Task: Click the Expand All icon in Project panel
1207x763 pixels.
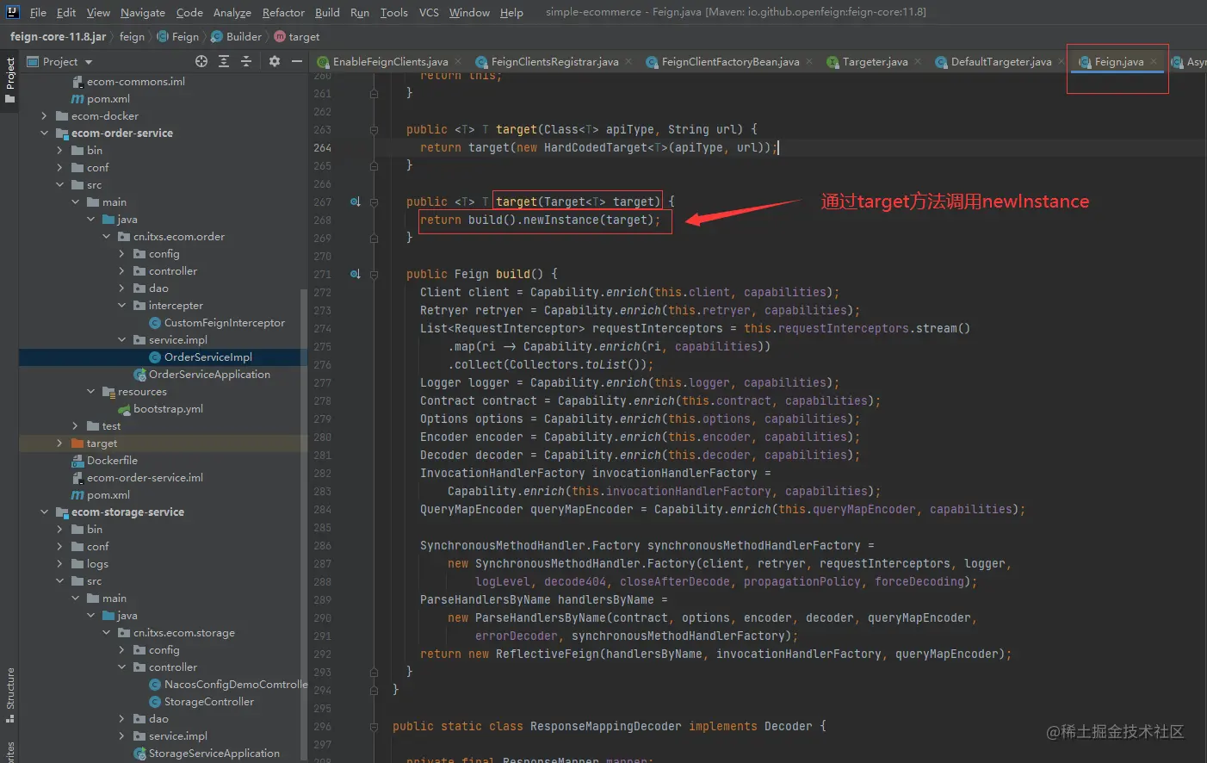Action: [x=224, y=61]
